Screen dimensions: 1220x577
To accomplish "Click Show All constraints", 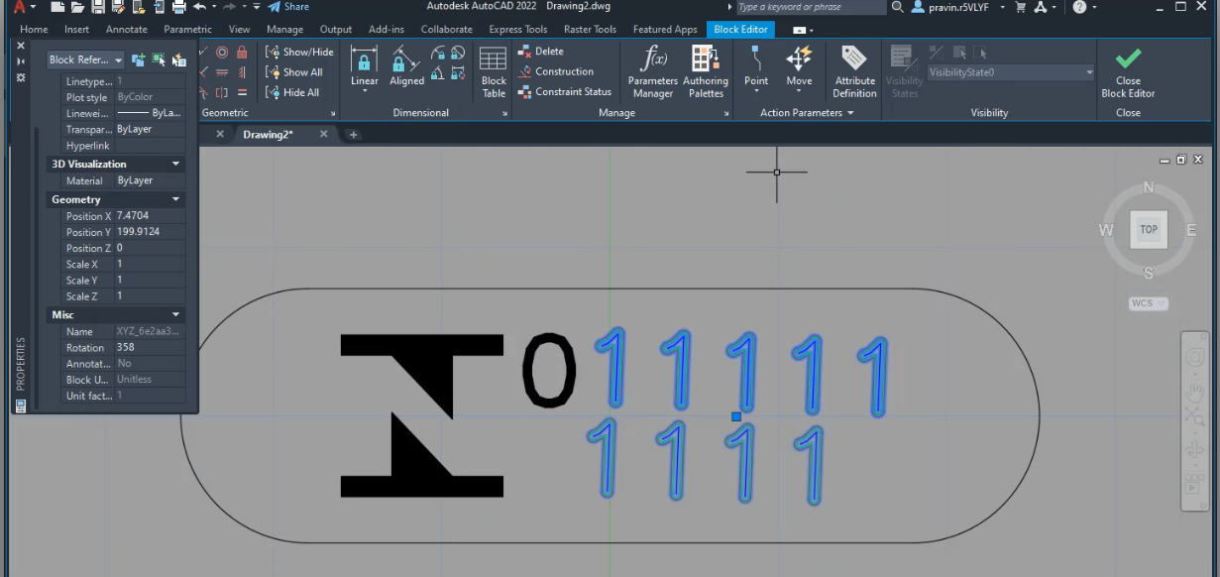I will (x=293, y=72).
